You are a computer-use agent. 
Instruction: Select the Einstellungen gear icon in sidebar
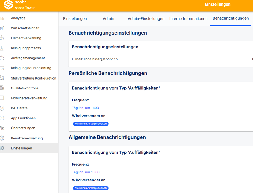[x=2, y=148]
